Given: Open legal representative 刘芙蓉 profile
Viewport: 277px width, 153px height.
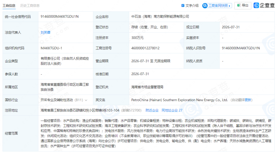Looking at the screenshot, I should click(x=46, y=32).
